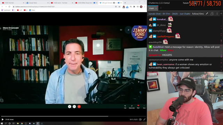The width and height of the screenshot is (223, 125).
Task: Open the News bookmark
Action: point(32,10)
